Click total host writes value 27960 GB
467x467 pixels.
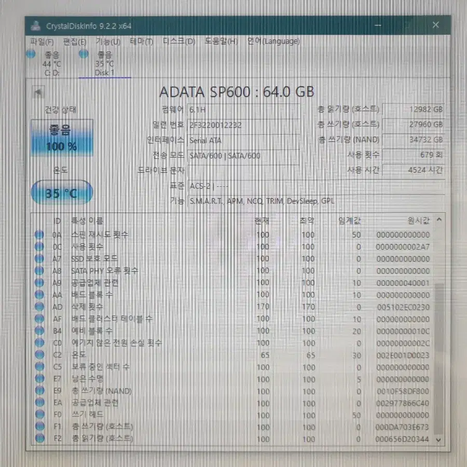coord(414,125)
